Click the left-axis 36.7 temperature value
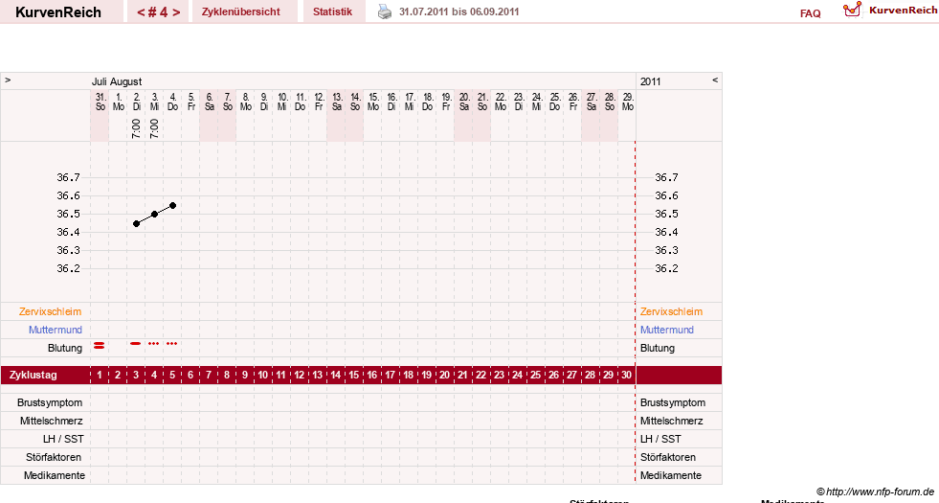This screenshot has width=939, height=503. point(68,177)
